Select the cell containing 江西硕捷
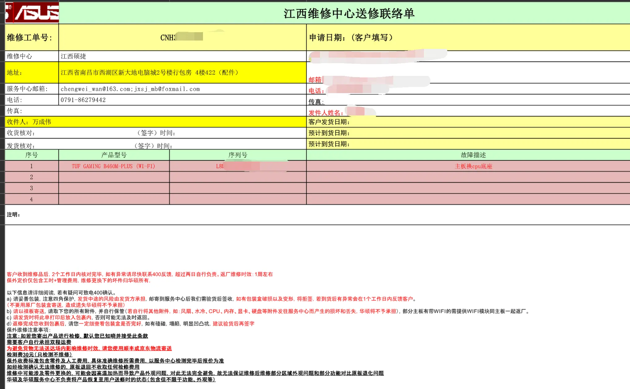This screenshot has height=389, width=630. pyautogui.click(x=183, y=56)
